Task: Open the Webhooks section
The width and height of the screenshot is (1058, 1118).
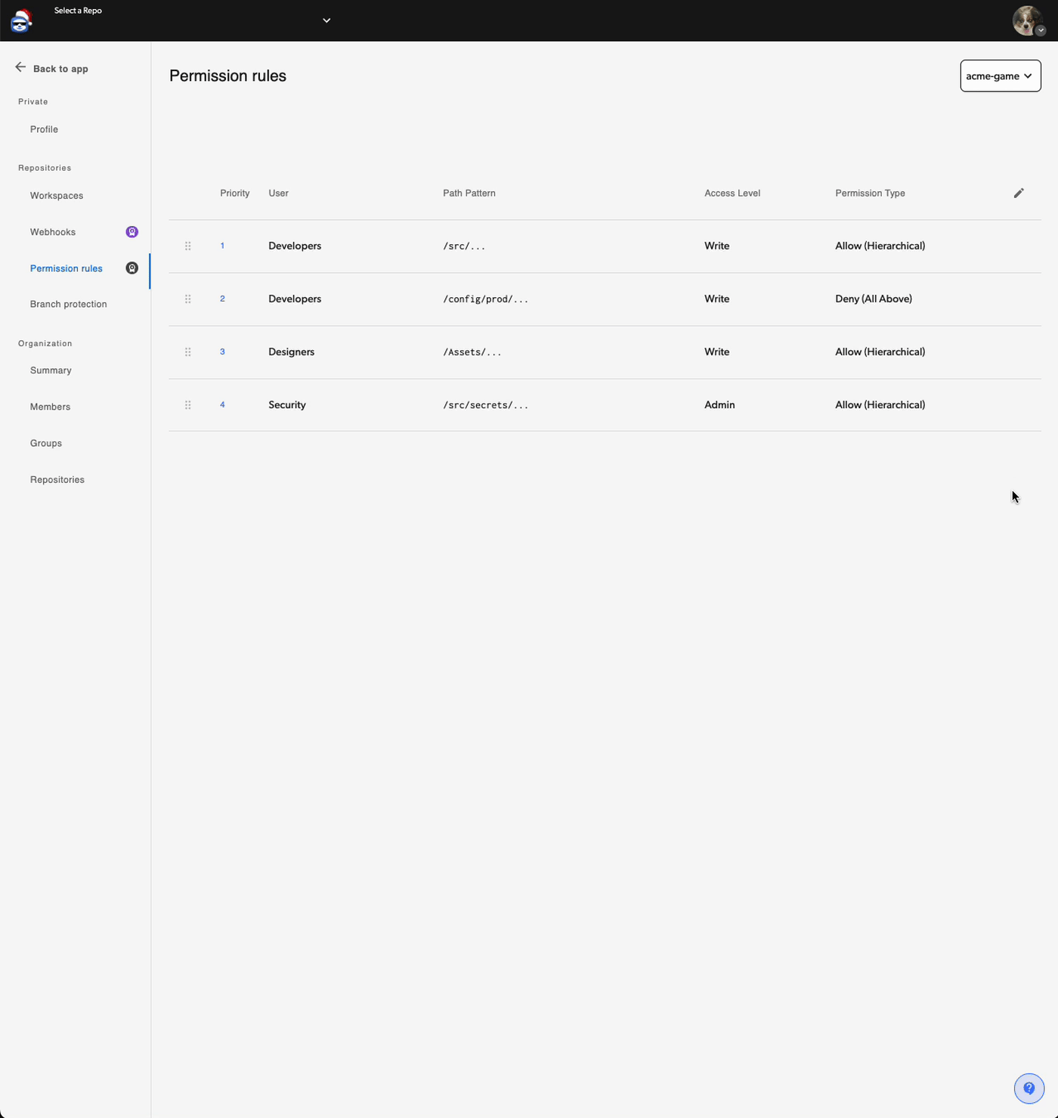Action: 52,231
